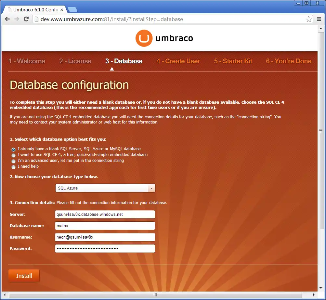Open a new tab next to Umbraco tab
326x300 pixels.
[x=72, y=9]
